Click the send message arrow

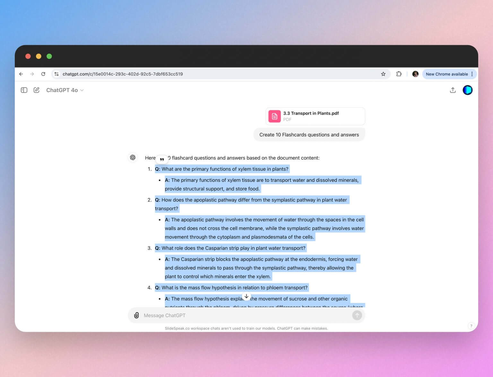tap(357, 315)
